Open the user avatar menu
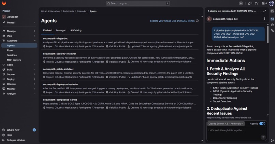The width and height of the screenshot is (275, 144). [x=272, y=3]
